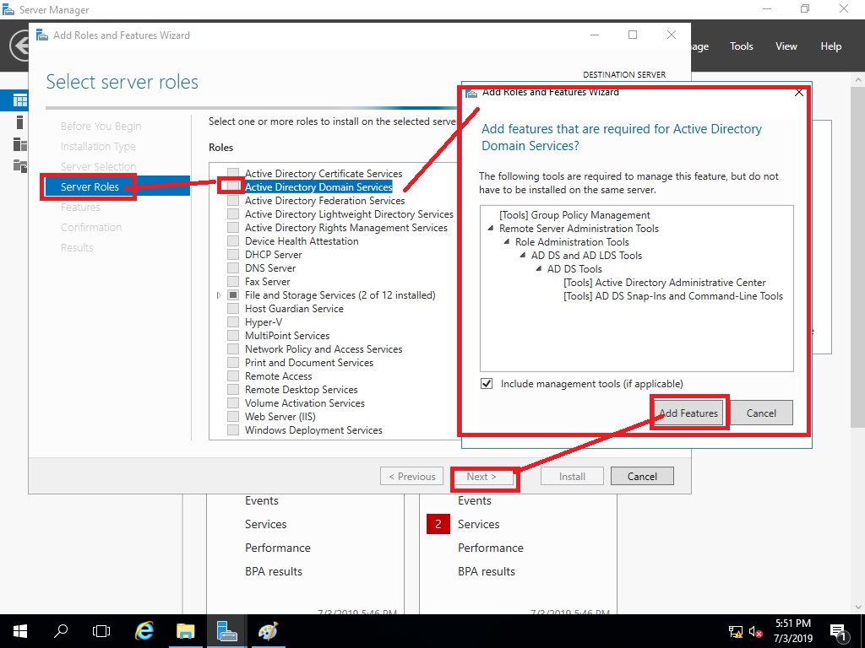This screenshot has width=865, height=648.
Task: Open the Action Center notification icon
Action: [838, 631]
